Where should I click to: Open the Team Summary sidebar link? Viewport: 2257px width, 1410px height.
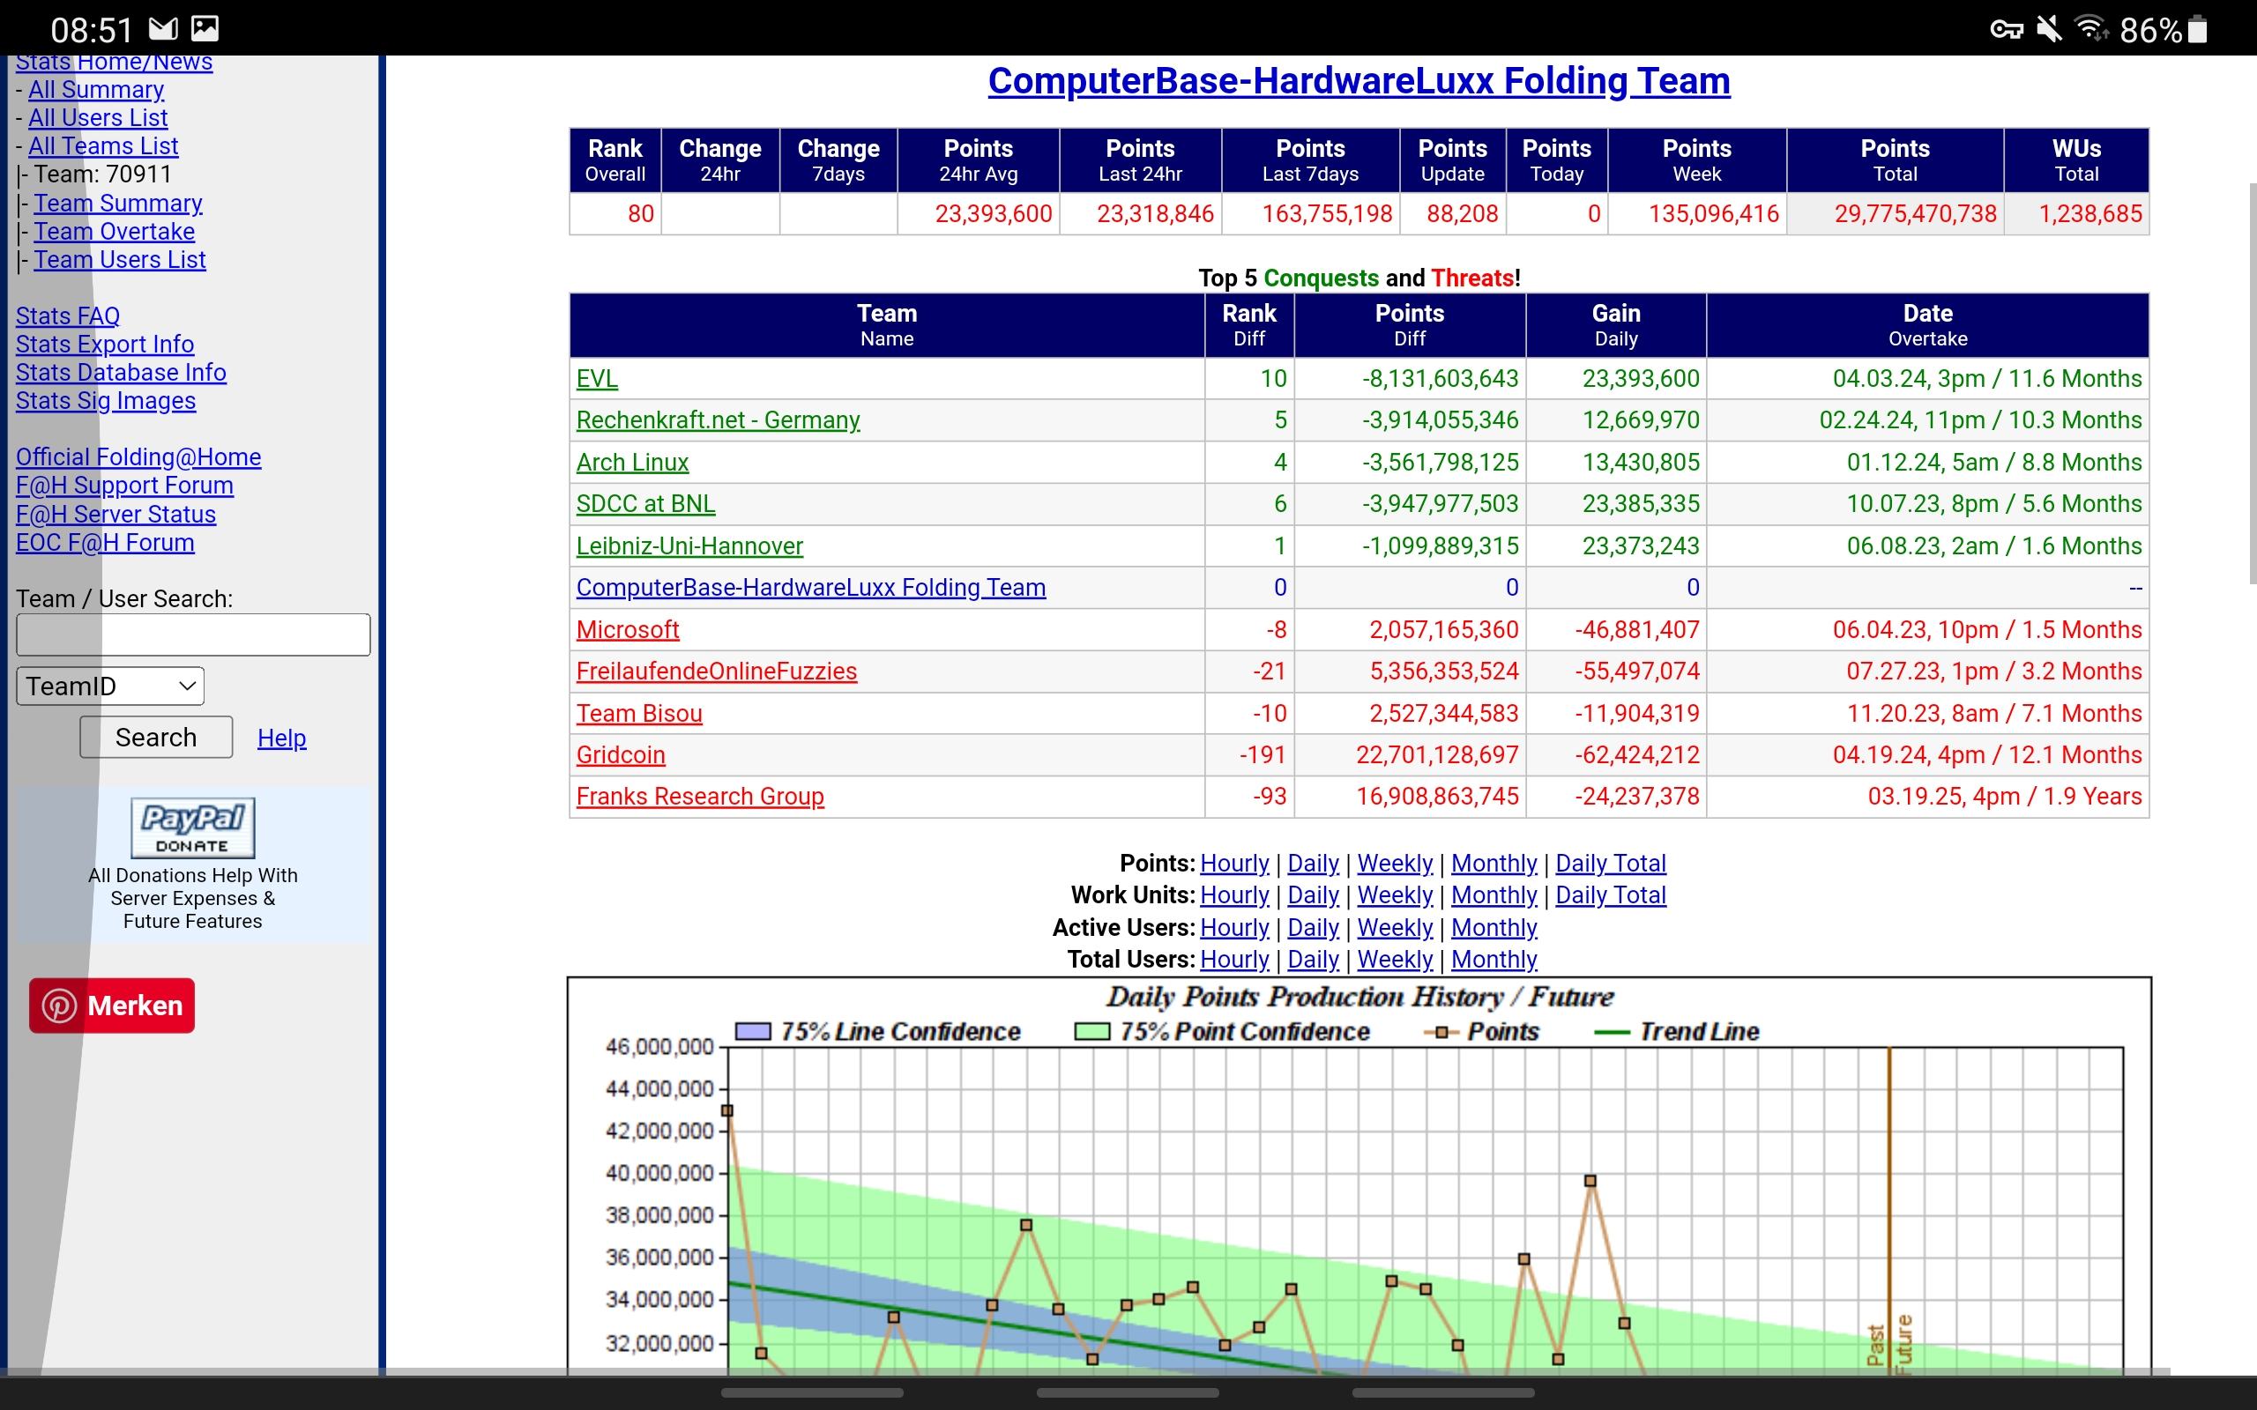point(117,204)
